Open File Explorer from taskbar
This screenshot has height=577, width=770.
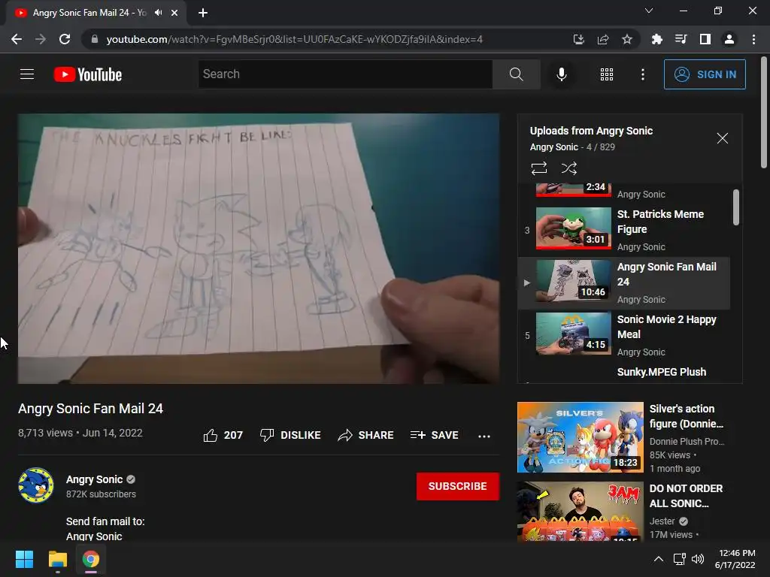pyautogui.click(x=57, y=559)
